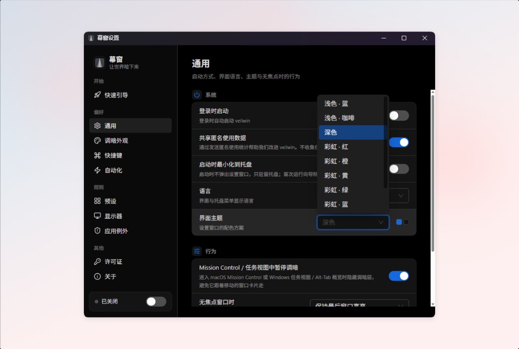The image size is (519, 349).
Task: Click the veilwin app logo in sidebar
Action: (x=99, y=62)
